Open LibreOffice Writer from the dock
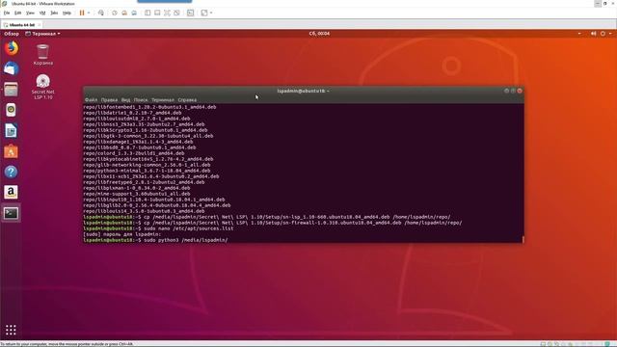 pyautogui.click(x=11, y=131)
